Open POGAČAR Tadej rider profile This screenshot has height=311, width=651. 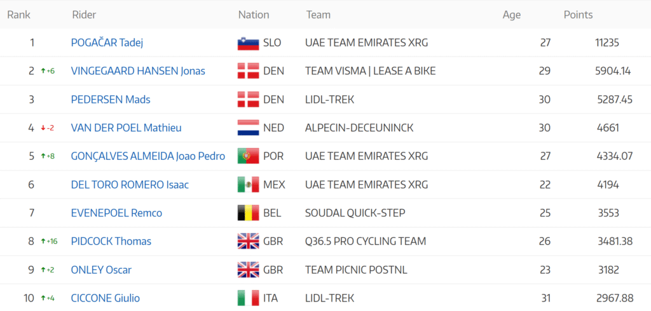(x=107, y=43)
